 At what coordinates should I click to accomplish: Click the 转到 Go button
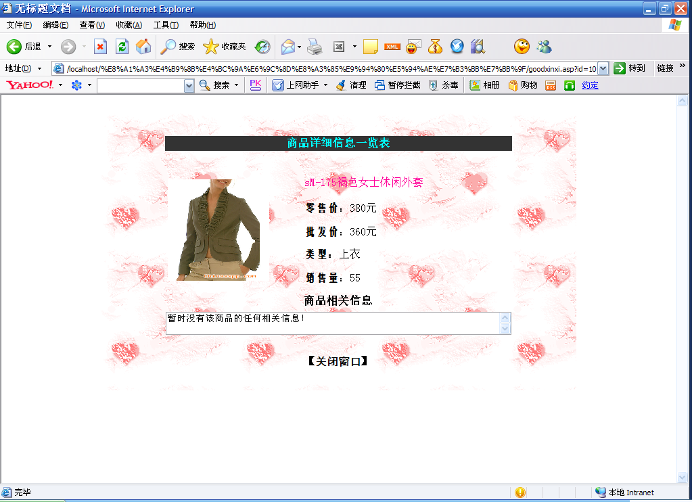tap(630, 68)
